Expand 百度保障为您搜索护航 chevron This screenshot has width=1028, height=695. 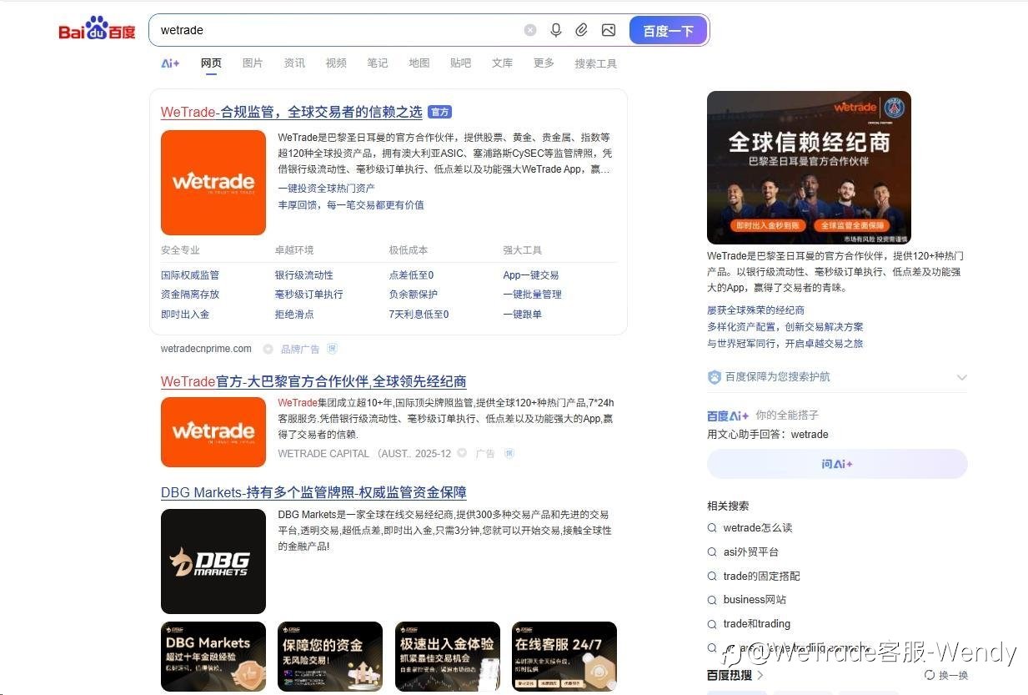(961, 377)
